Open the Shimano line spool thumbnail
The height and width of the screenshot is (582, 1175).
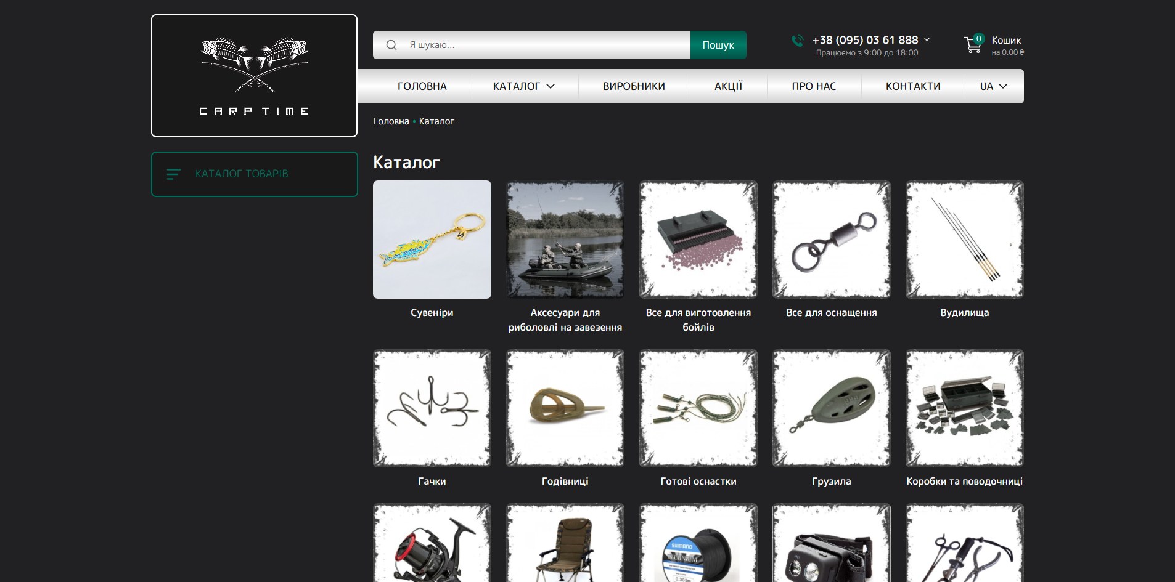(x=698, y=543)
